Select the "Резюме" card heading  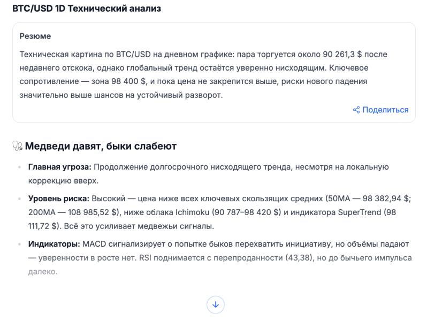(x=35, y=36)
